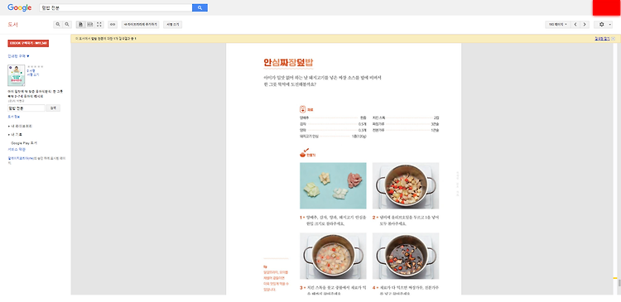This screenshot has width=621, height=302.
Task: Click the zoom in magnifier icon
Action: point(58,25)
